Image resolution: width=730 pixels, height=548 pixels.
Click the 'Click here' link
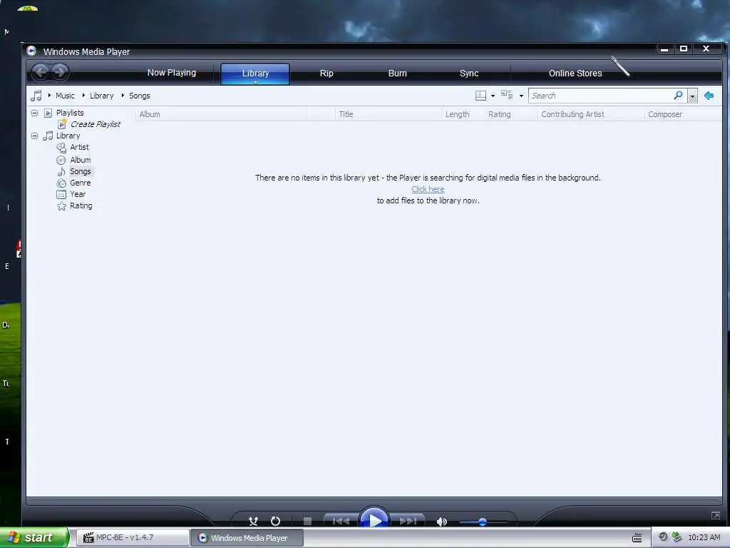[x=428, y=189]
